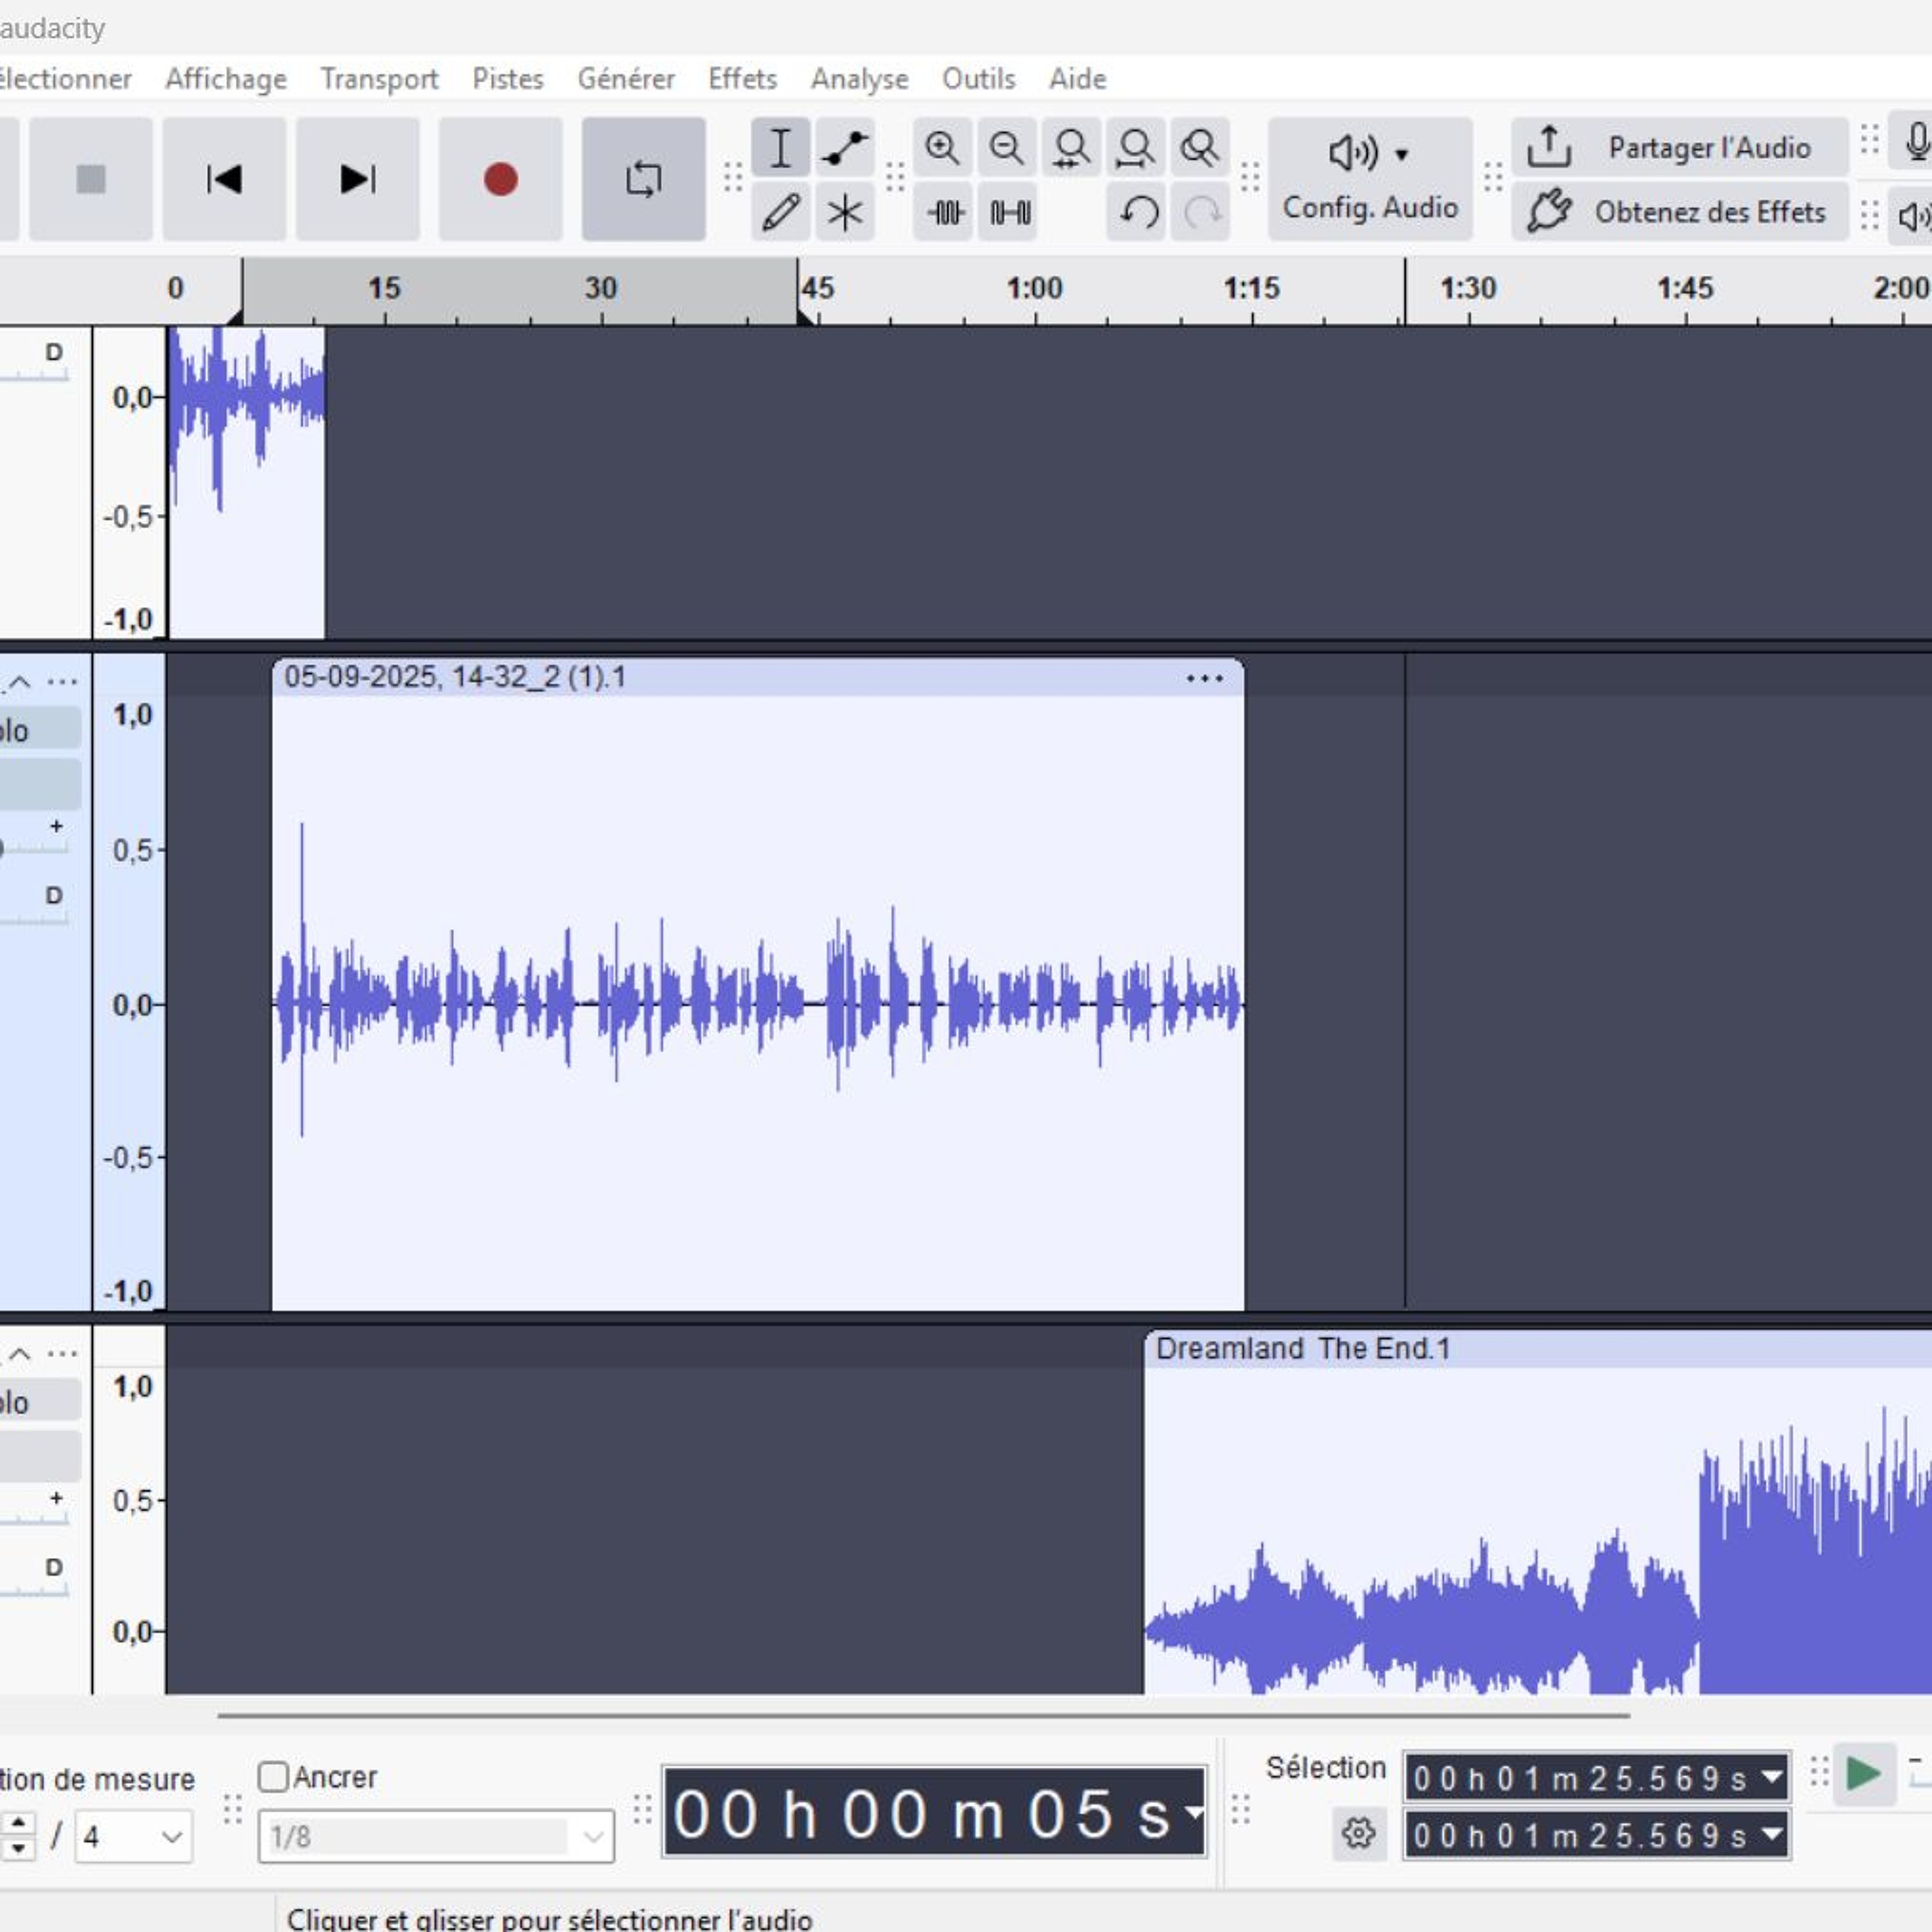Select the Selection (I-beam) tool
This screenshot has height=1932, width=1932.
(x=780, y=148)
